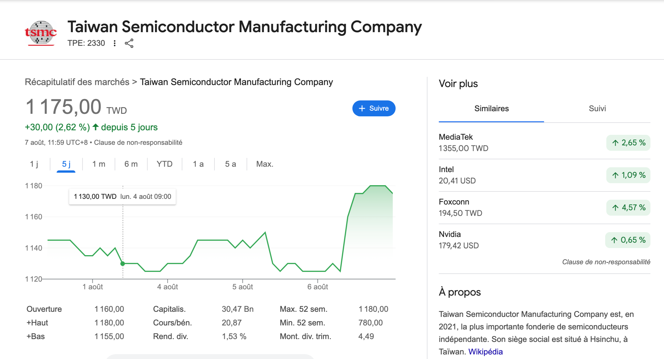This screenshot has height=359, width=664.
Task: Select the Max. range tab
Action: (x=265, y=164)
